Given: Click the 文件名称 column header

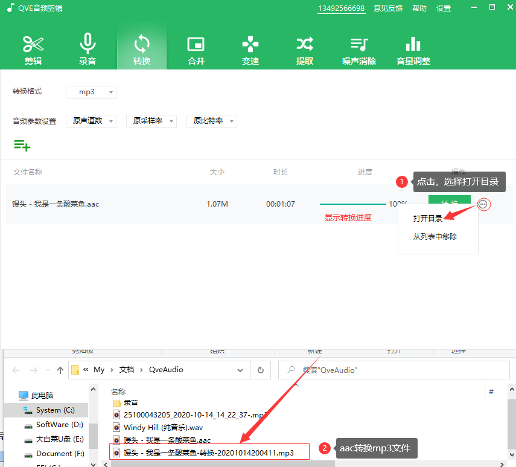Looking at the screenshot, I should pyautogui.click(x=28, y=172).
